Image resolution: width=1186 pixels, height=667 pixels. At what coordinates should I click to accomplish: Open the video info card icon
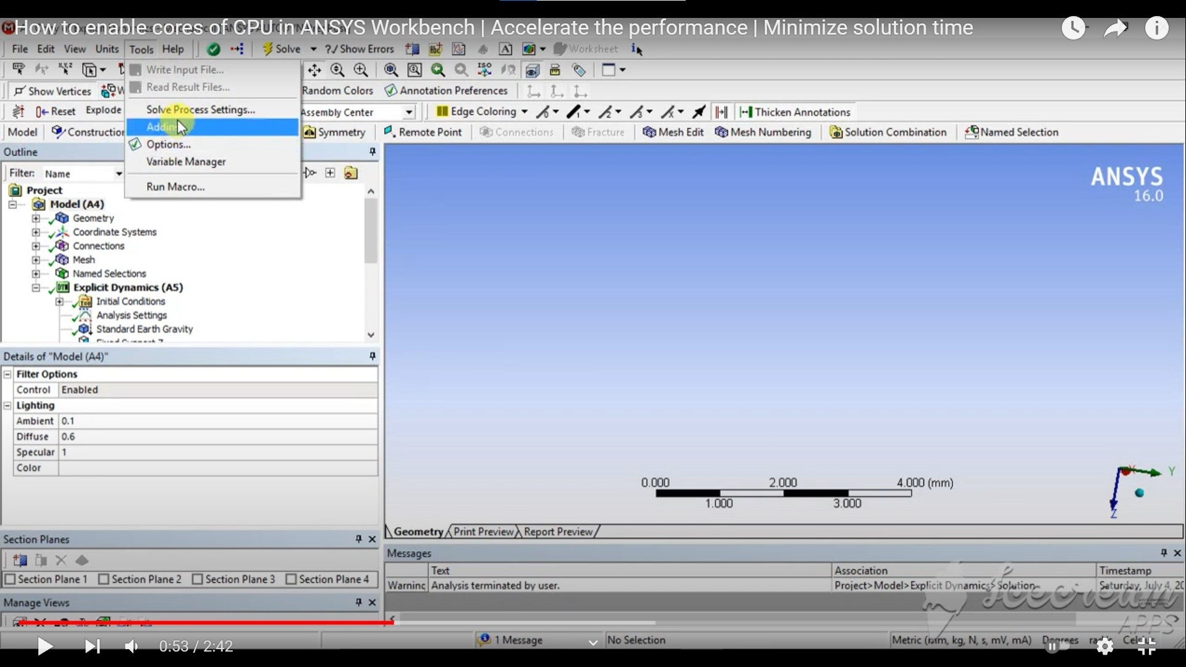[1156, 28]
